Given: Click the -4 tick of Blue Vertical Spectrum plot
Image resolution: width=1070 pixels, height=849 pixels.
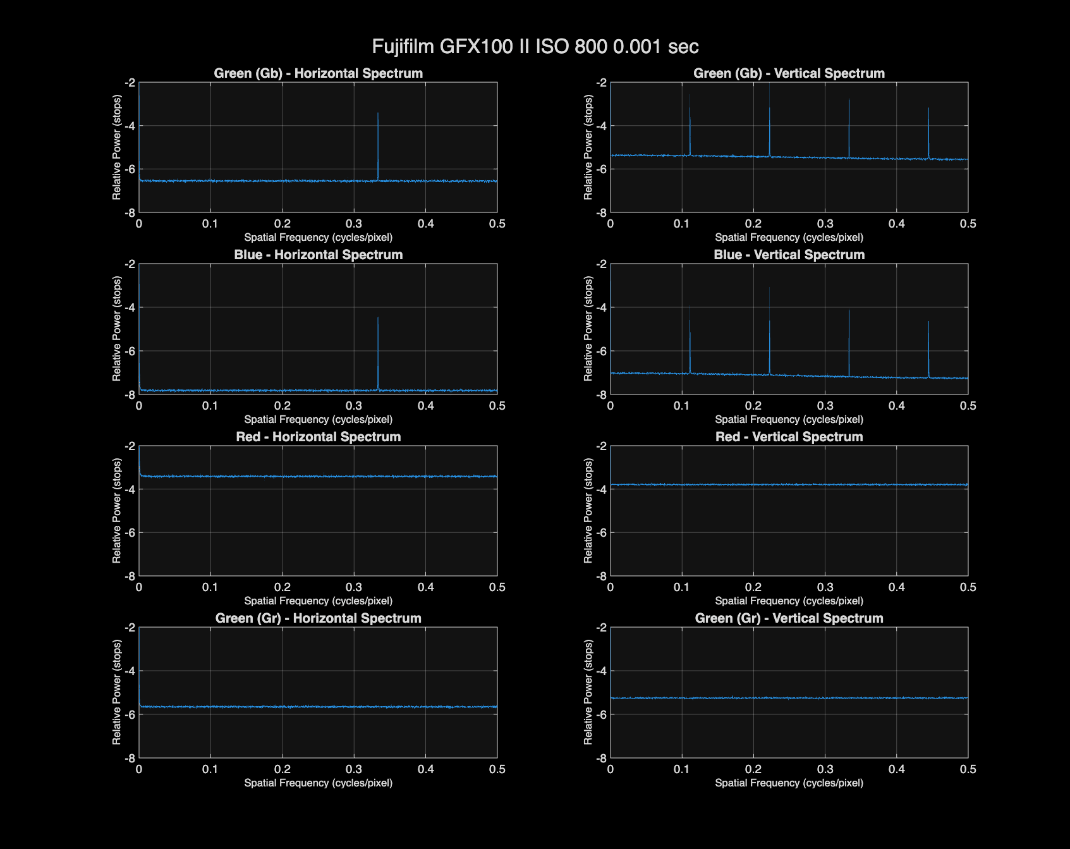Looking at the screenshot, I should tap(600, 307).
